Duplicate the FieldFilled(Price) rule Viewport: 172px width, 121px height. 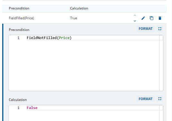pos(151,18)
